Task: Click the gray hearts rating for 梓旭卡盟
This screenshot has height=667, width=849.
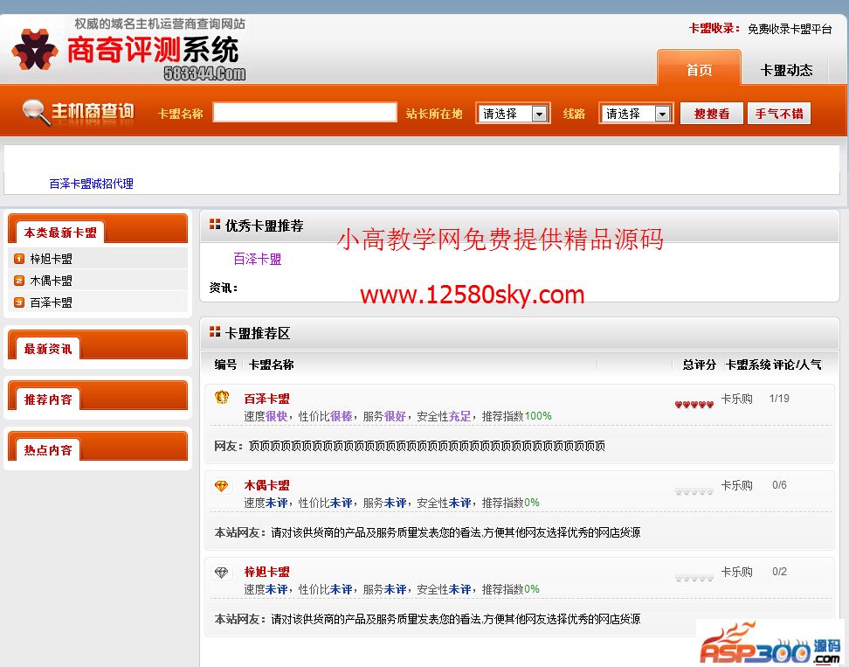Action: 694,578
